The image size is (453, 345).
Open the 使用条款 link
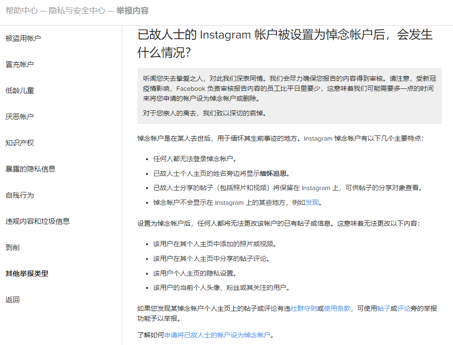(x=337, y=308)
